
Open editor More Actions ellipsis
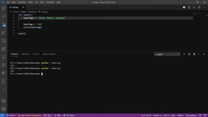[204, 7]
